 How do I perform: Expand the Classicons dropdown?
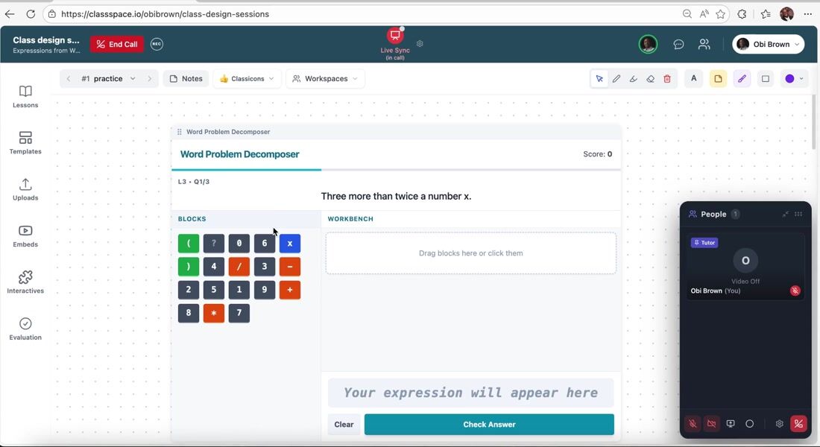point(247,79)
